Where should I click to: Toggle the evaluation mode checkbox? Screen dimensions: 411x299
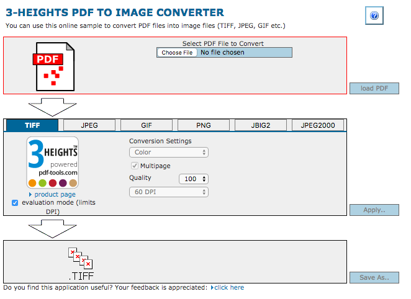[x=15, y=203]
